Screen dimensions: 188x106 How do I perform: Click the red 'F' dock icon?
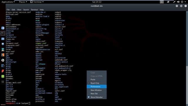click(x=3, y=71)
